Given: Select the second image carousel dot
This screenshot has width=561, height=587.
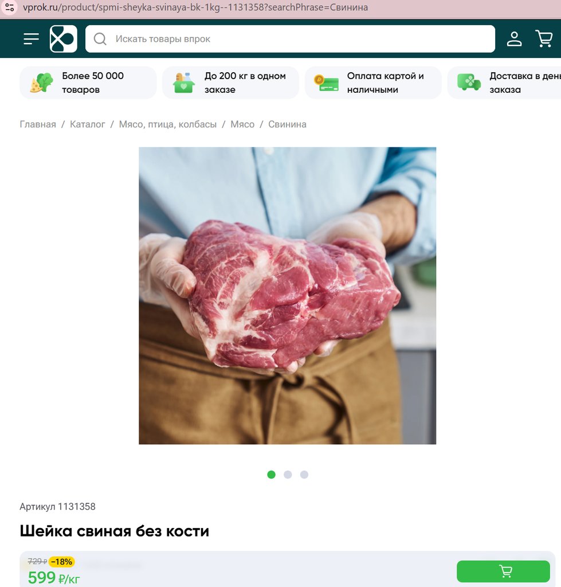Looking at the screenshot, I should 288,475.
